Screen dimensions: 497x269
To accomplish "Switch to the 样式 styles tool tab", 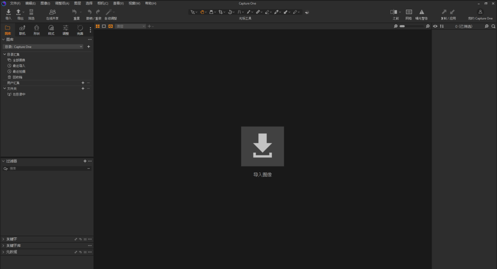I will pyautogui.click(x=51, y=30).
